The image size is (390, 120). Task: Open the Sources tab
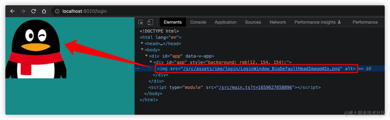[253, 22]
